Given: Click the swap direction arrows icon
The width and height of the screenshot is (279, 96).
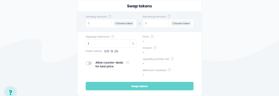Looking at the screenshot, I should point(139,24).
